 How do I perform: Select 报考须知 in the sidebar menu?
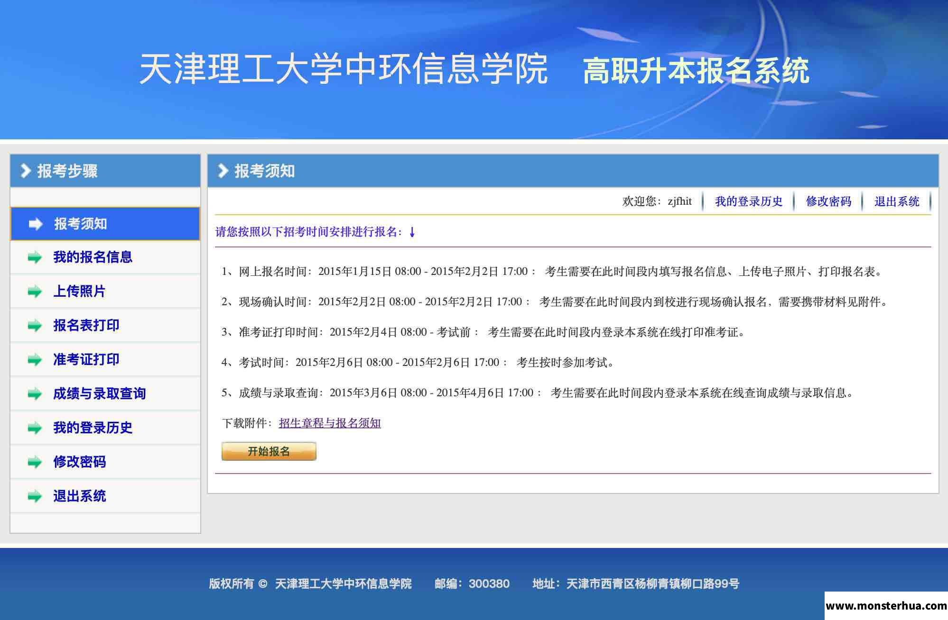(x=105, y=224)
